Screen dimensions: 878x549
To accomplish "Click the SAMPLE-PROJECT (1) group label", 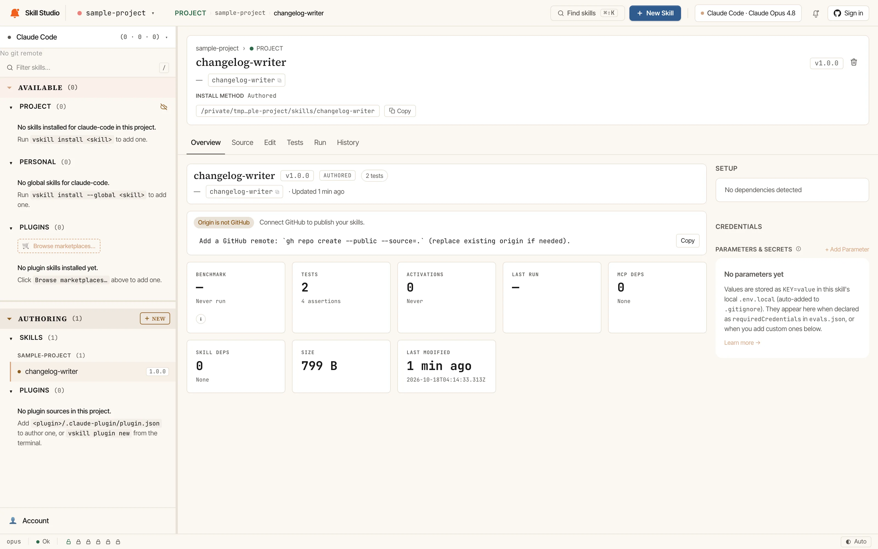I will click(x=51, y=355).
